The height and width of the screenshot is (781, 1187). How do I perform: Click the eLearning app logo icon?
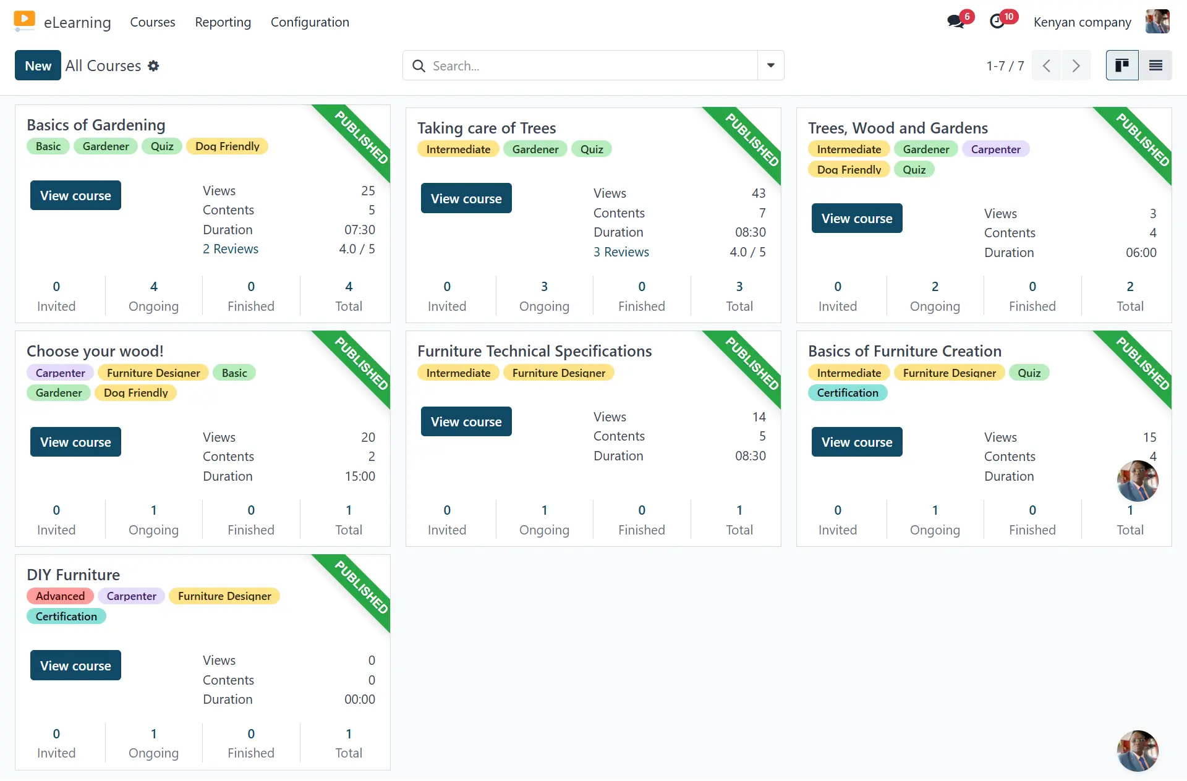[x=24, y=21]
